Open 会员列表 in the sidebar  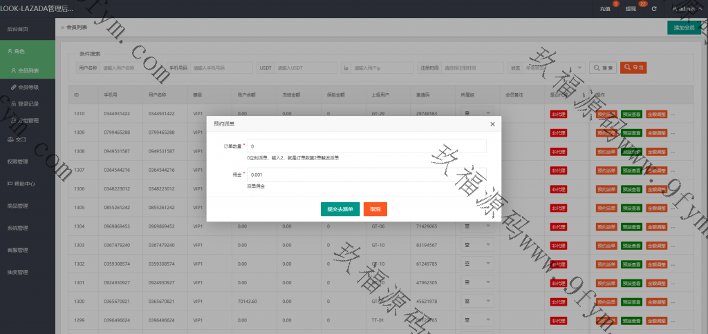tap(28, 70)
